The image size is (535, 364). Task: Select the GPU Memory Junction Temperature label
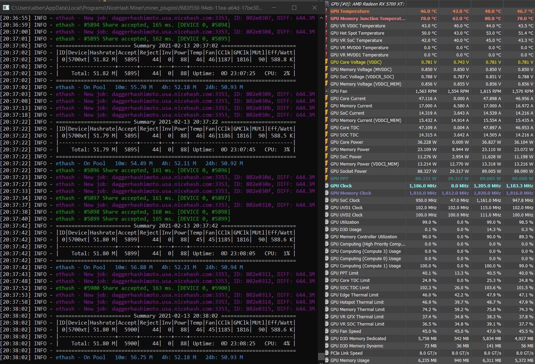(368, 18)
